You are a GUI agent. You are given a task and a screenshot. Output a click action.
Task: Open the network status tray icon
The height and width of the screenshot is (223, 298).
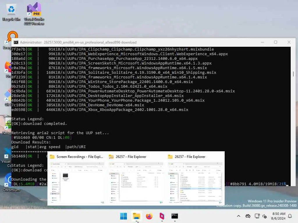257,216
